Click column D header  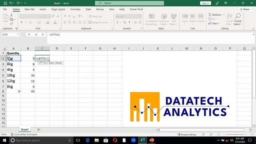pyautogui.click(x=57, y=48)
